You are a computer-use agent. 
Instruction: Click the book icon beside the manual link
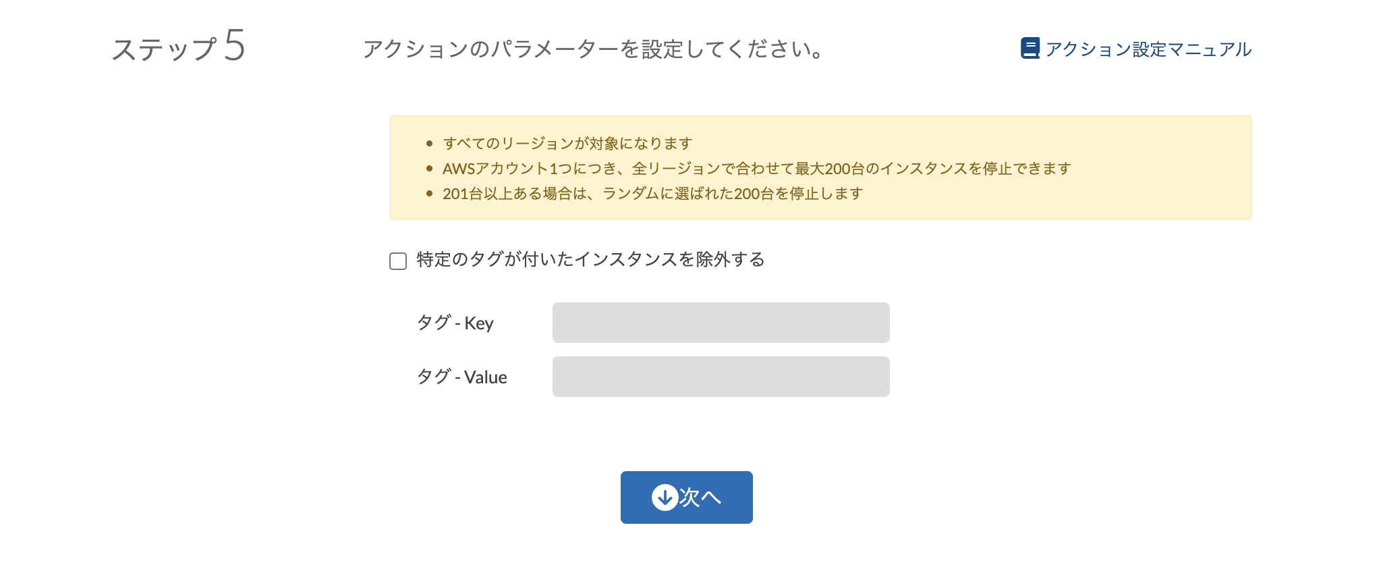[x=1030, y=48]
